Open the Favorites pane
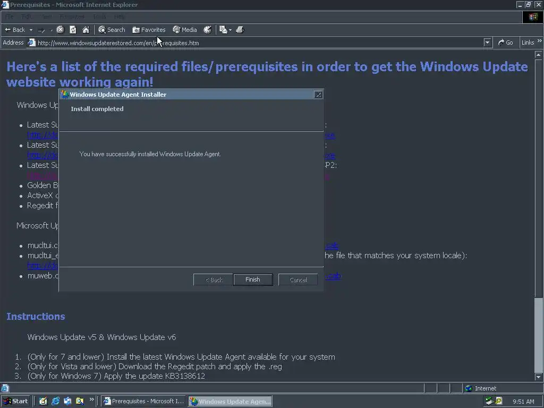 click(149, 30)
